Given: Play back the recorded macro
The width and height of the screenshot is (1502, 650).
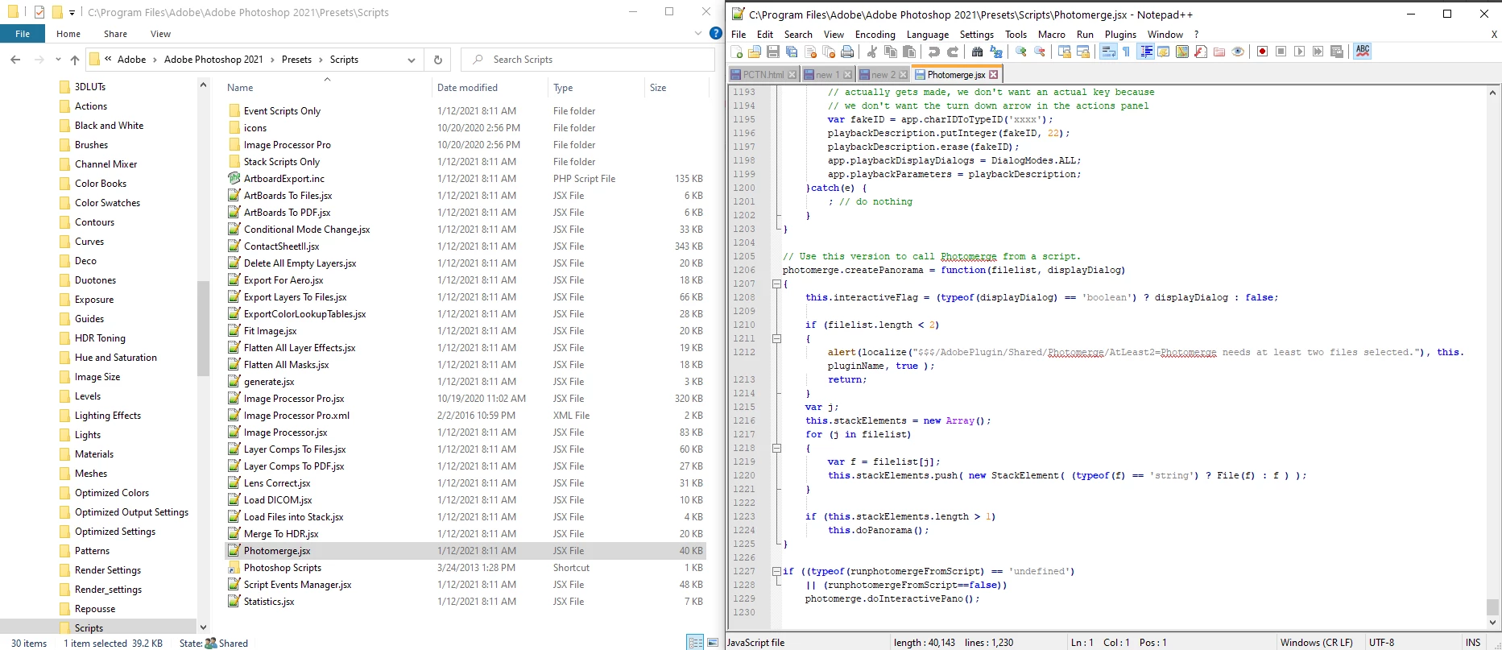Looking at the screenshot, I should click(x=1299, y=52).
